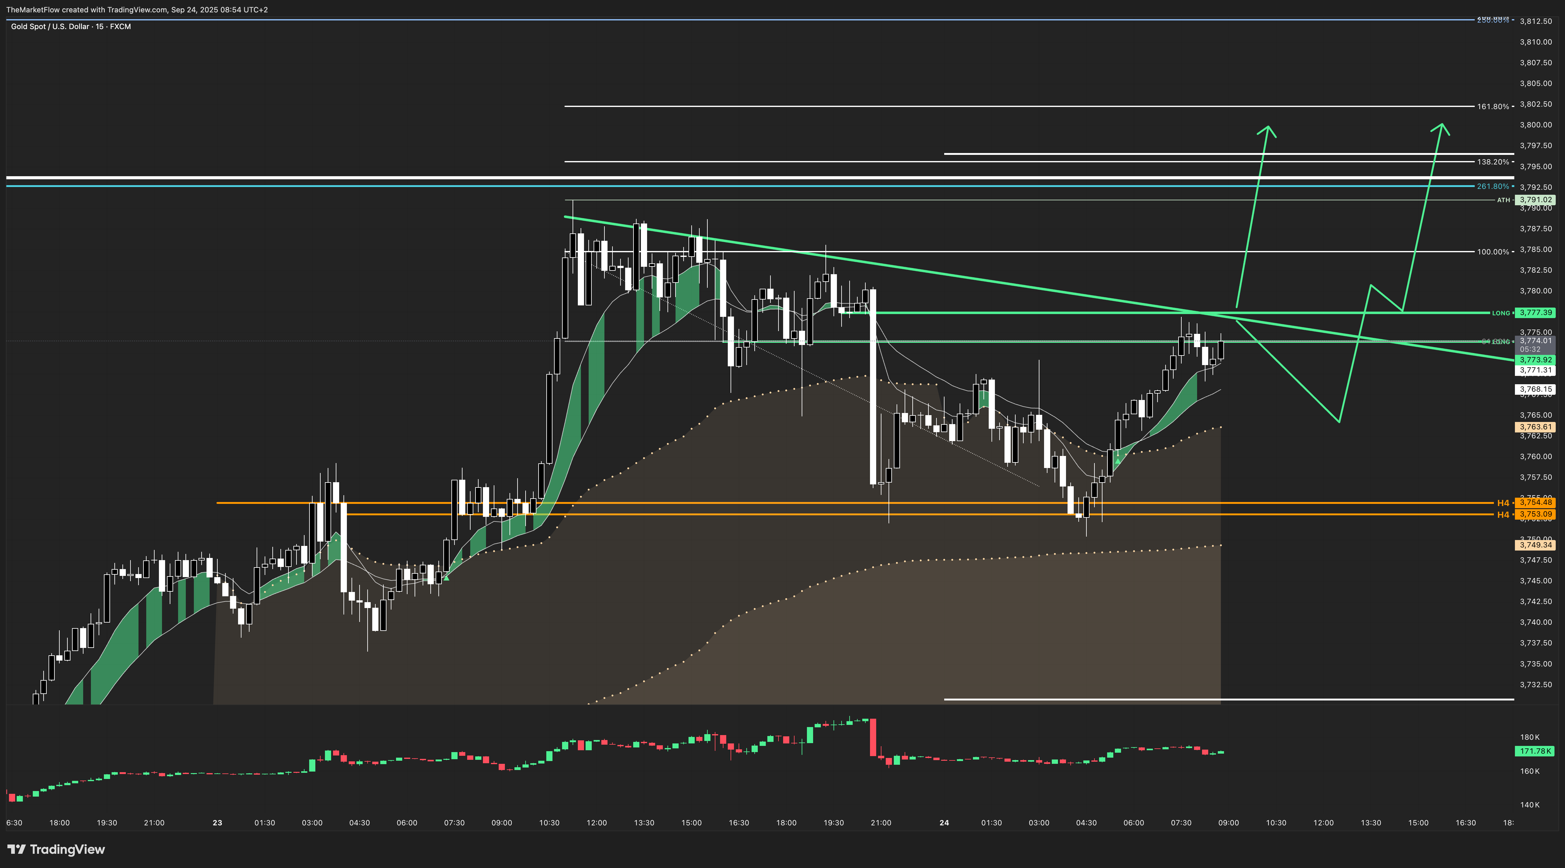Click the 100.00% Fibonacci level label
The height and width of the screenshot is (868, 1565).
click(1493, 252)
